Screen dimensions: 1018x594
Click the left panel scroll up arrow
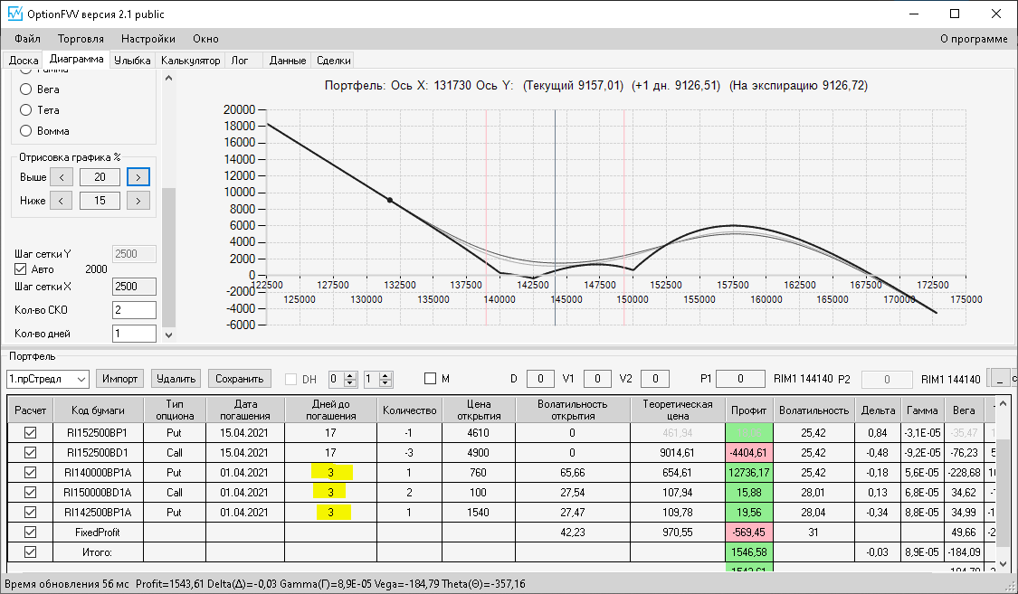click(x=169, y=79)
